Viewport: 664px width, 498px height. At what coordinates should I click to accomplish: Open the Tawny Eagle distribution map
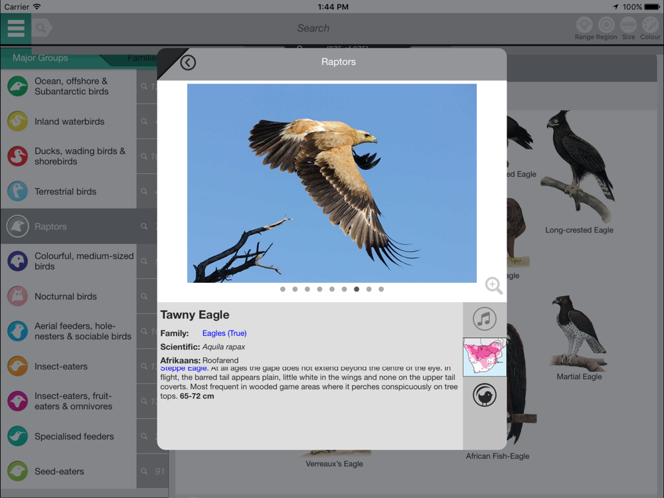485,357
